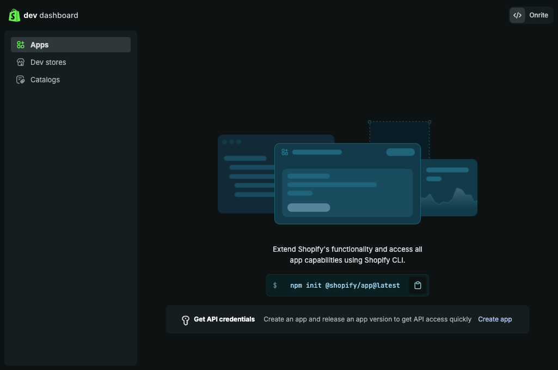
Task: Click the Catalogs icon in sidebar
Action: tap(21, 80)
